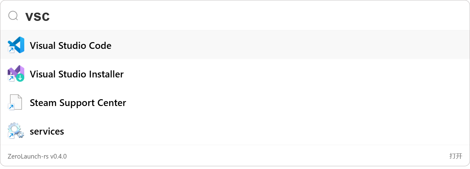470x169 pixels.
Task: Select the Visual Studio Code result label
Action: click(70, 45)
